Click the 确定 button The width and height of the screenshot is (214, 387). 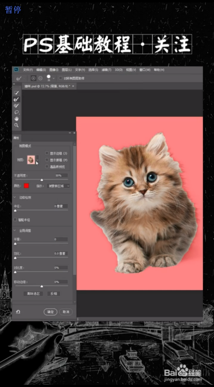pos(51,312)
